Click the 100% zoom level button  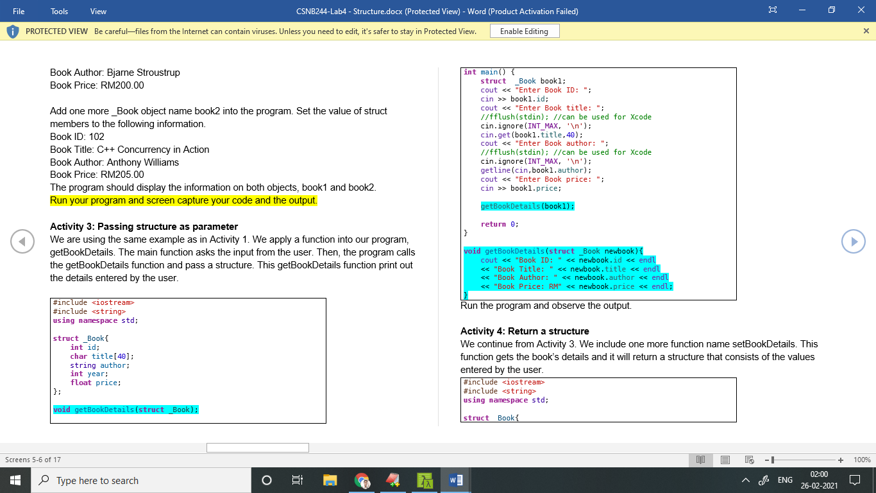tap(862, 460)
